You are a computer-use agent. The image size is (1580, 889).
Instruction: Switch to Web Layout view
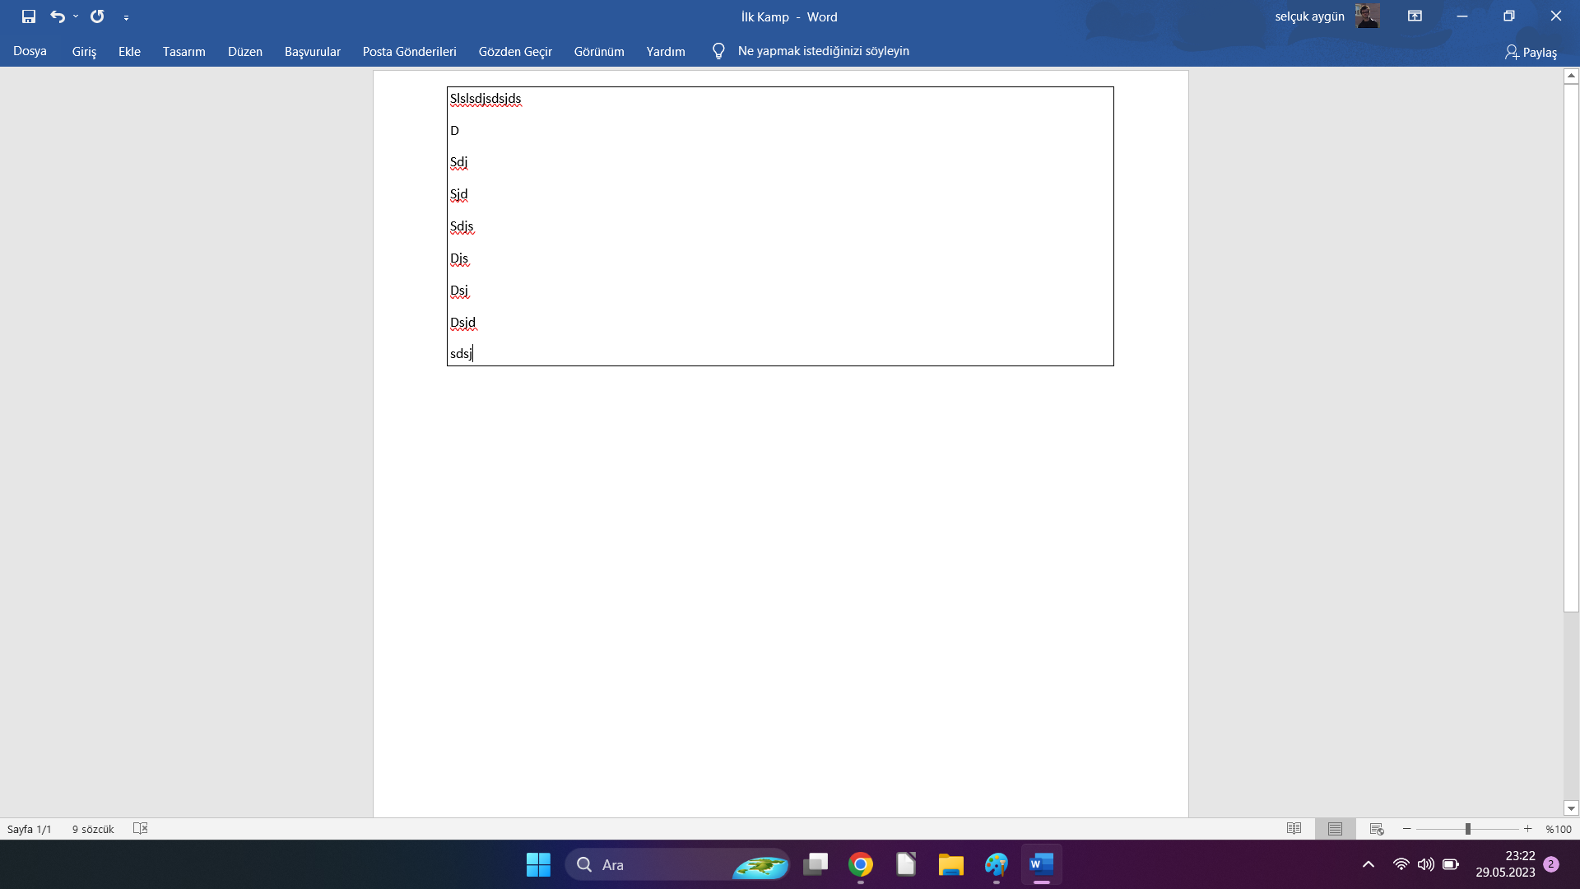(1377, 829)
